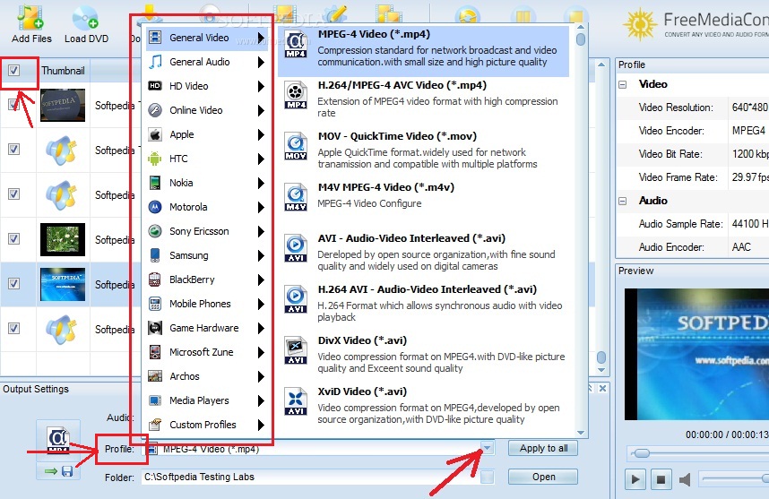Image resolution: width=769 pixels, height=499 pixels.
Task: Click the Open folder button
Action: pyautogui.click(x=543, y=477)
